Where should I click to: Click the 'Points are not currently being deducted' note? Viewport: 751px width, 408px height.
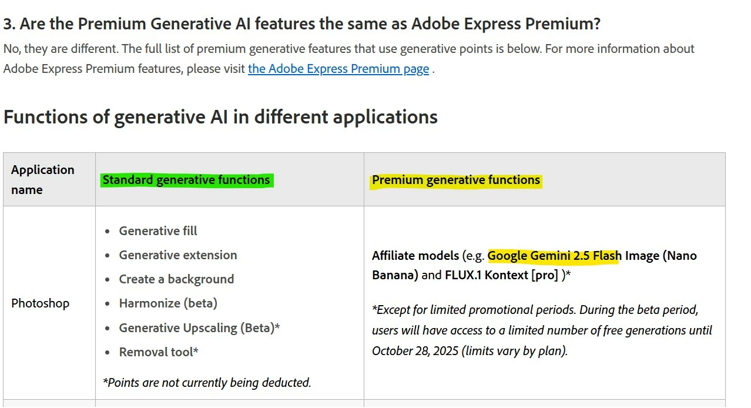pos(207,383)
